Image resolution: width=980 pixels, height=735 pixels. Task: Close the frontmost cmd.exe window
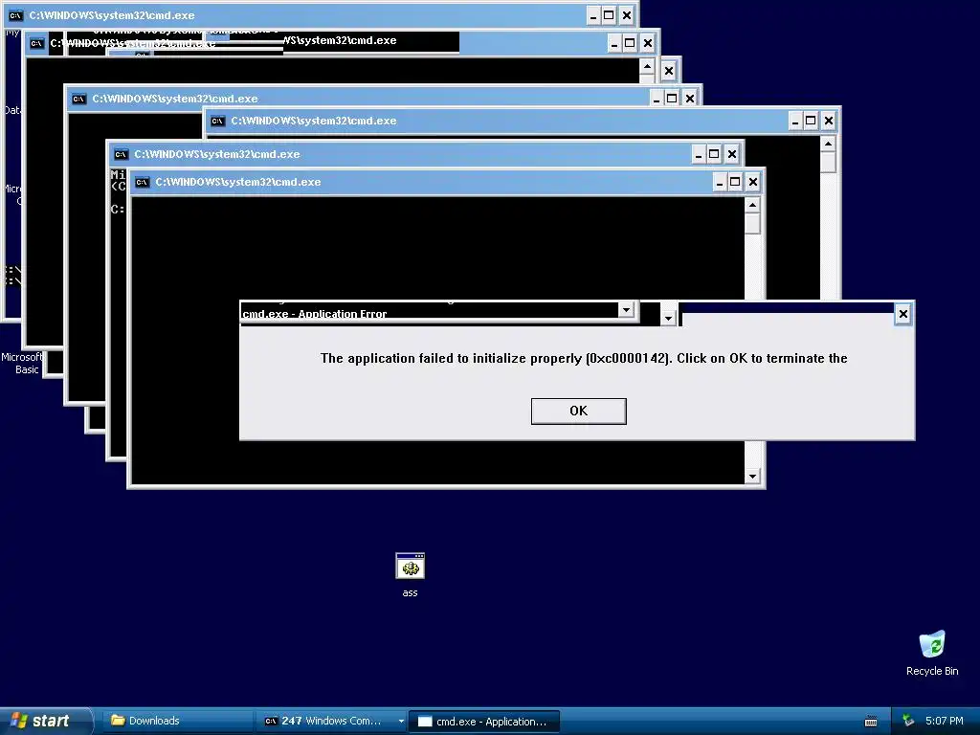point(752,182)
